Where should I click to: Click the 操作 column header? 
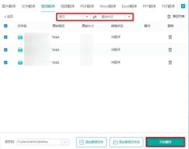(x=147, y=26)
